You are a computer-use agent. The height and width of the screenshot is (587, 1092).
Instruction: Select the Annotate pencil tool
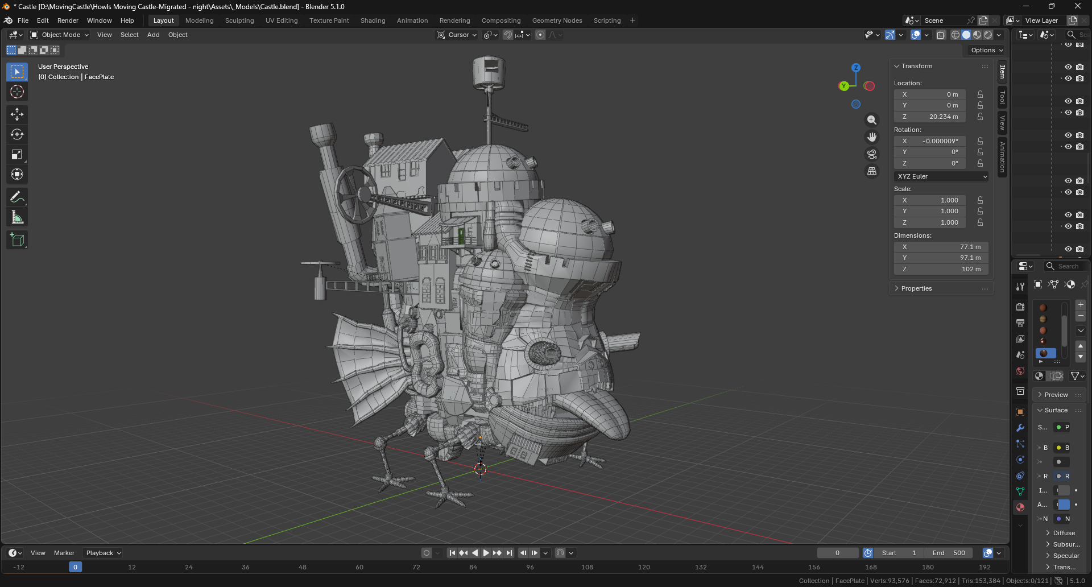tap(17, 197)
